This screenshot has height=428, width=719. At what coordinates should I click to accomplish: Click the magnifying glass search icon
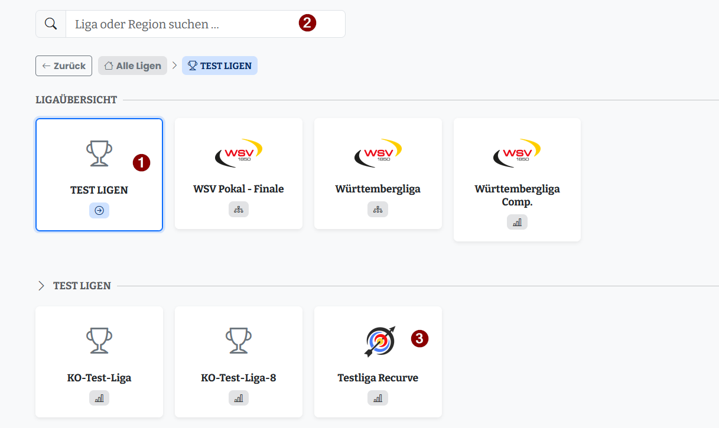click(51, 24)
